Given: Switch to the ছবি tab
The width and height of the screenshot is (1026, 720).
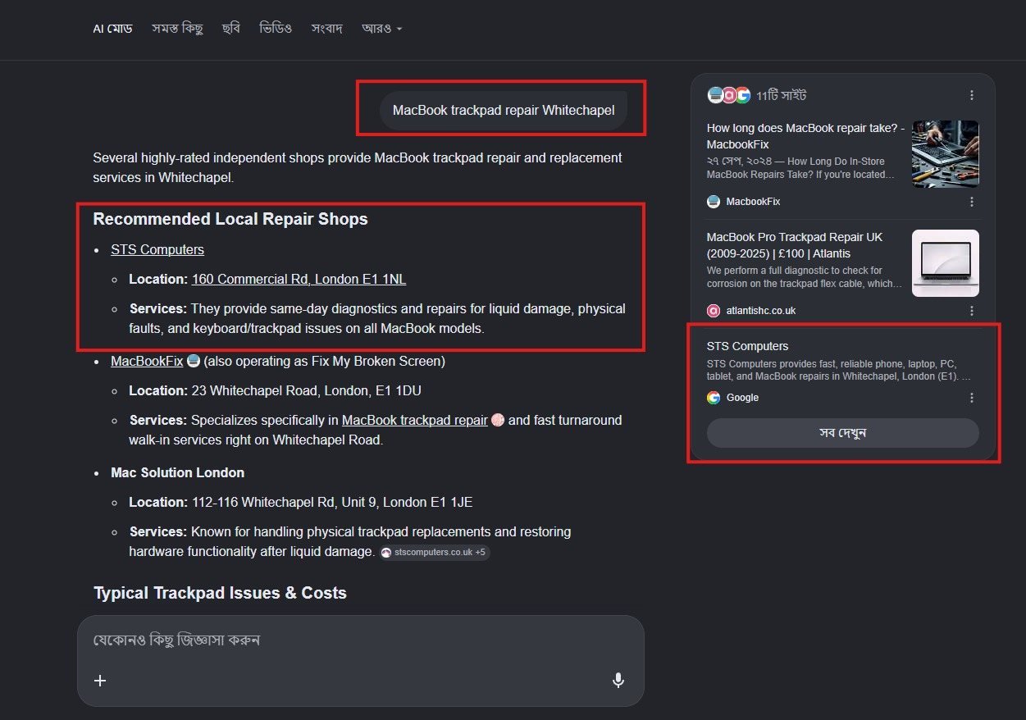Looking at the screenshot, I should tap(231, 29).
